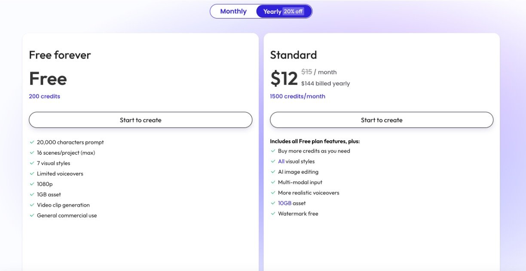The height and width of the screenshot is (271, 526).
Task: Click the All visual styles feature text
Action: 296,161
